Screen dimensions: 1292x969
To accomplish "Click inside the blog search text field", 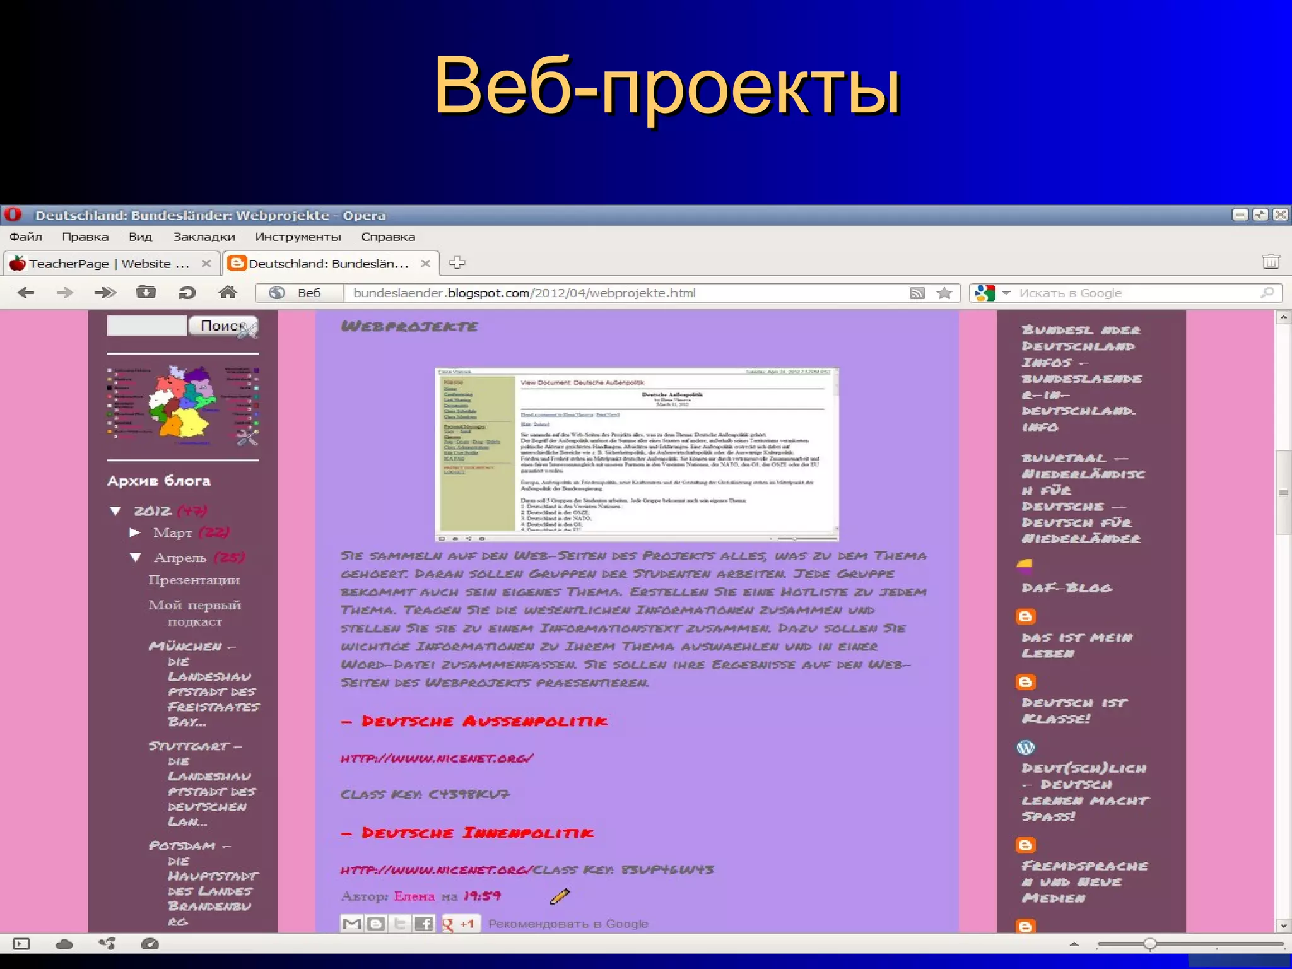I will [147, 326].
